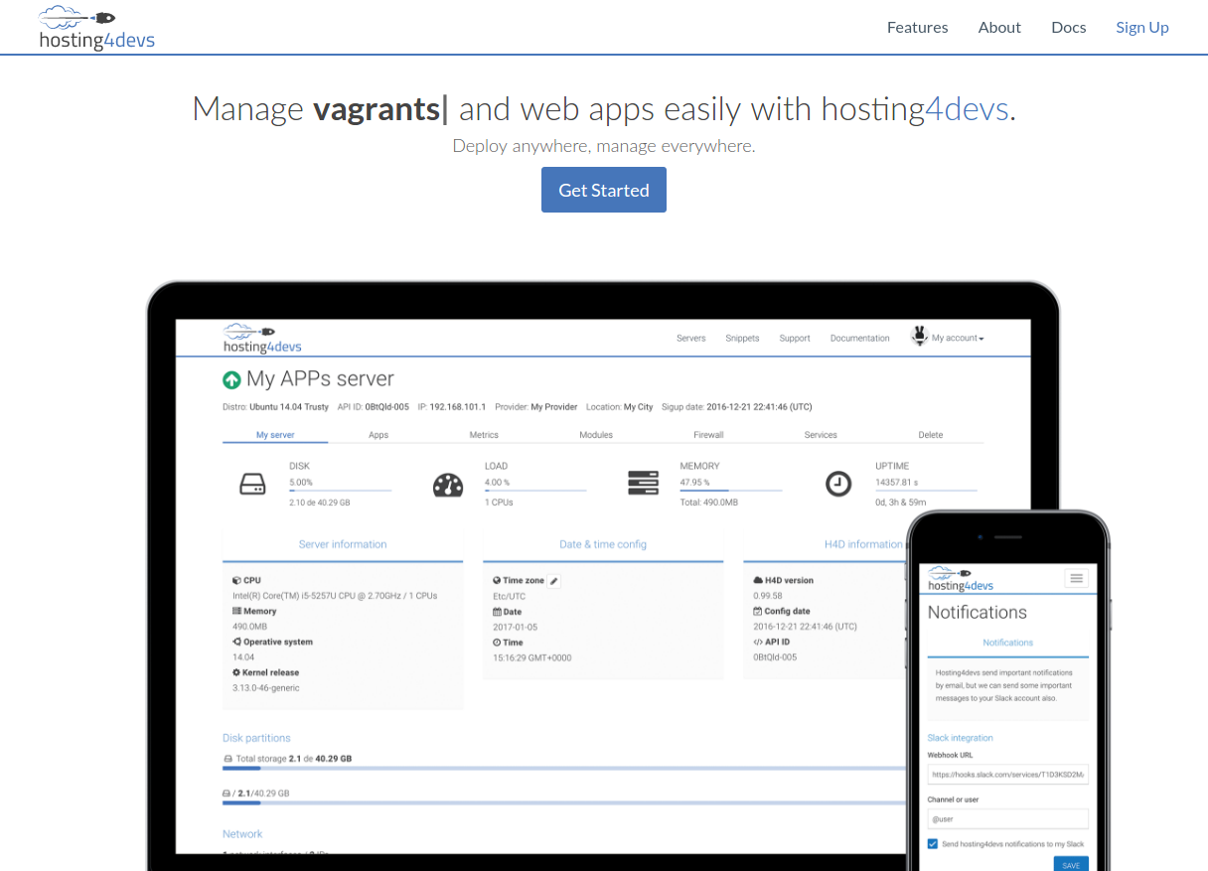Click the hosting4devs logo on the phone
Image resolution: width=1208 pixels, height=871 pixels.
pyautogui.click(x=961, y=579)
